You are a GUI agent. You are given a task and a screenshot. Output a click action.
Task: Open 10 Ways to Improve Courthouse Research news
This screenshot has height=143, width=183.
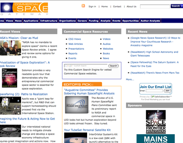155,42
